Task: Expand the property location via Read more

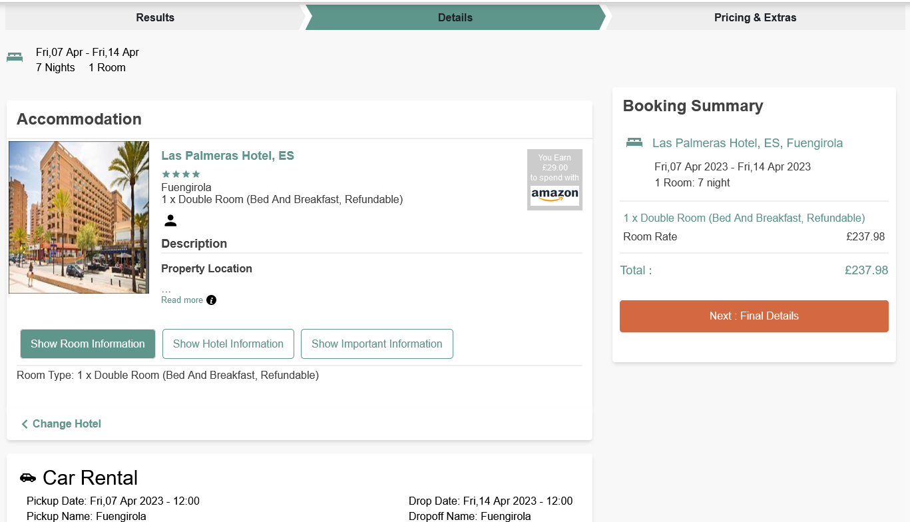Action: point(182,300)
